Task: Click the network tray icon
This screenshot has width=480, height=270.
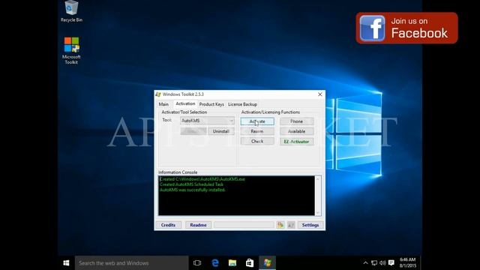Action: pos(374,263)
